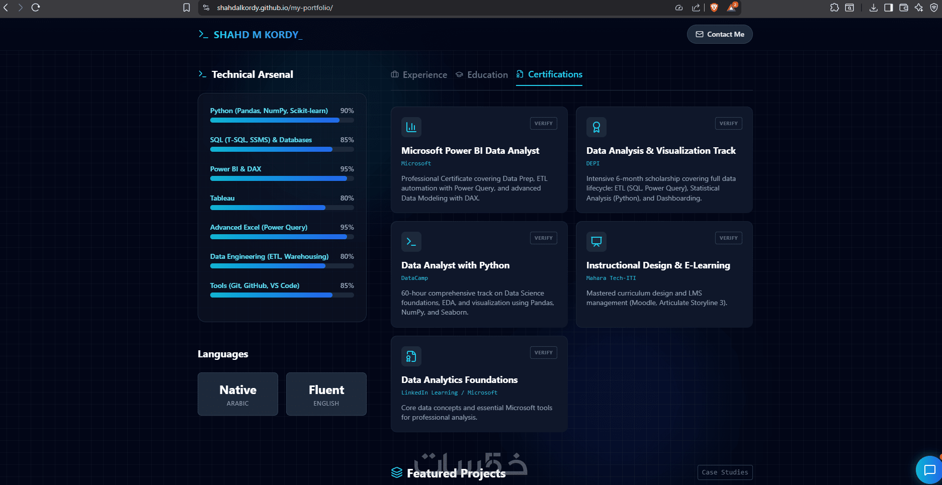The image size is (942, 485).
Task: Select the Certifications tab
Action: 549,74
